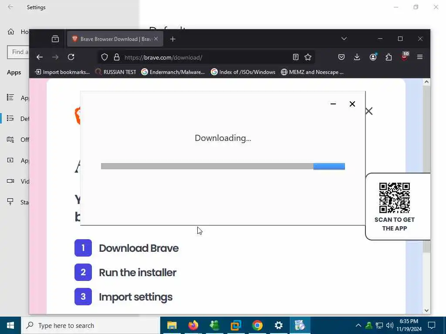This screenshot has height=334, width=446.
Task: Open the MEMZ and Noescape bookmark
Action: point(312,72)
